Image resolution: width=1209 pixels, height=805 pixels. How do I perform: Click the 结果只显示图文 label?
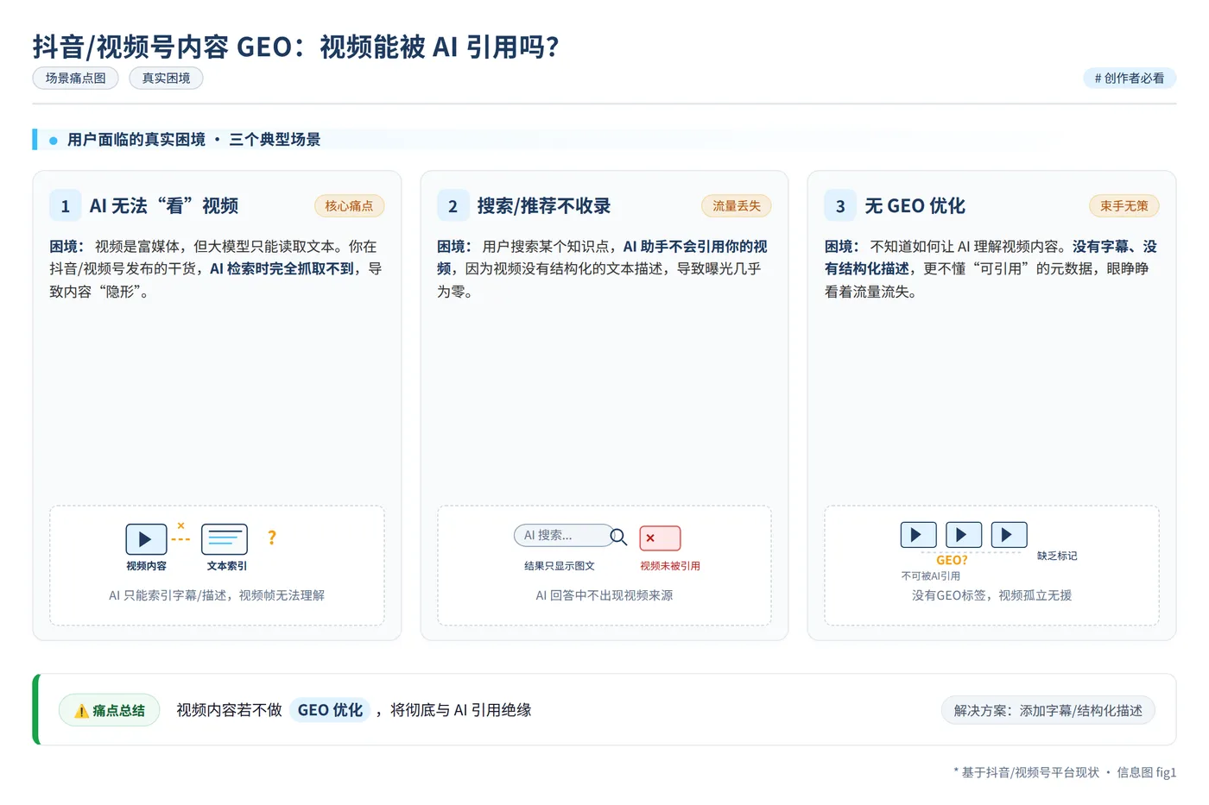tap(560, 566)
